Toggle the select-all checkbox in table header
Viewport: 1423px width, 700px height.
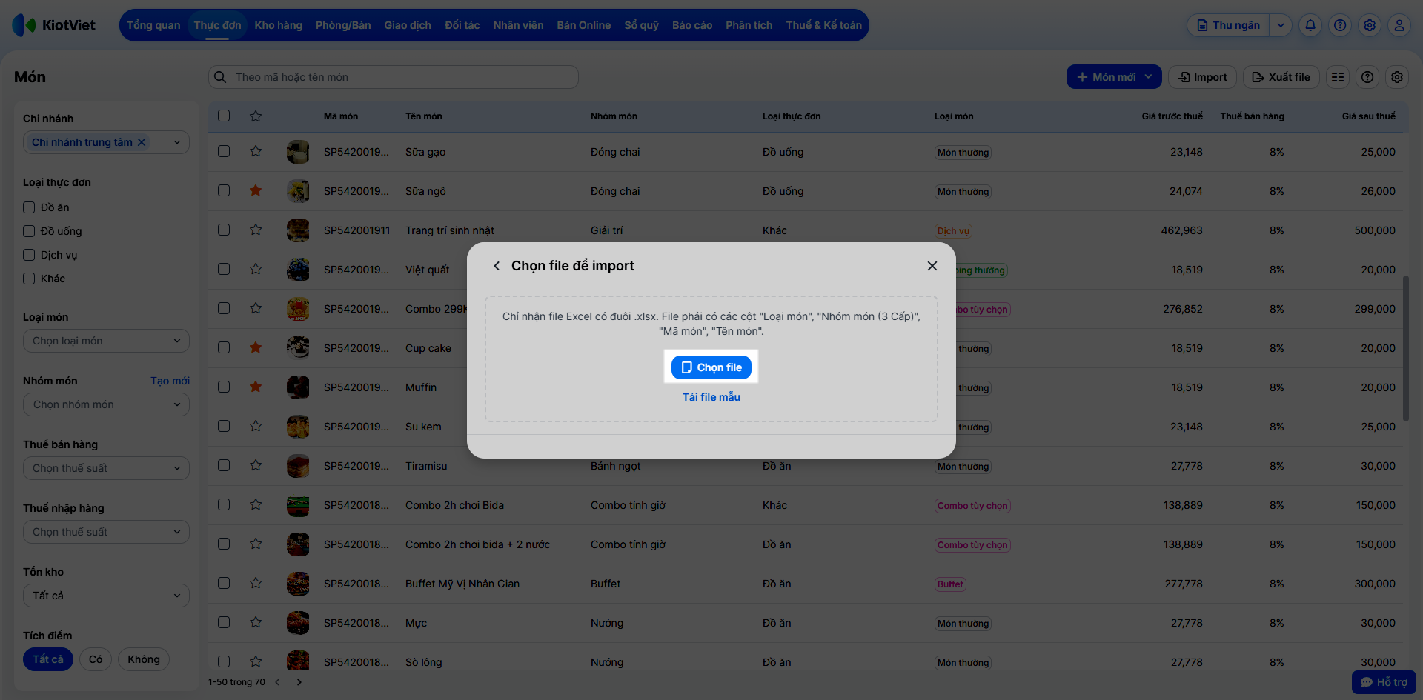pos(224,116)
